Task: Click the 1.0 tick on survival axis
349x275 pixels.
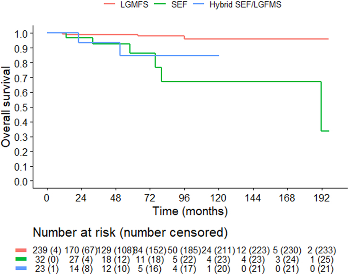Action: point(21,34)
